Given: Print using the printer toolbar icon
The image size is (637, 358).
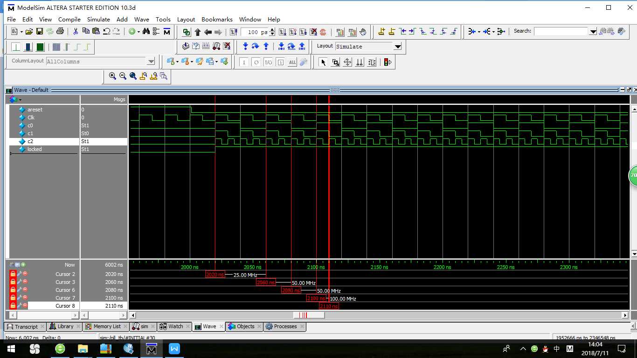Looking at the screenshot, I should tap(60, 32).
